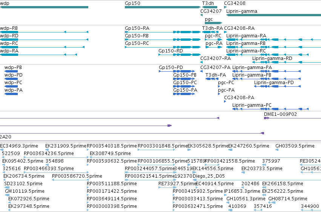Open the wdp-RC transcript label
This screenshot has height=212, width=321.
[x=9, y=43]
